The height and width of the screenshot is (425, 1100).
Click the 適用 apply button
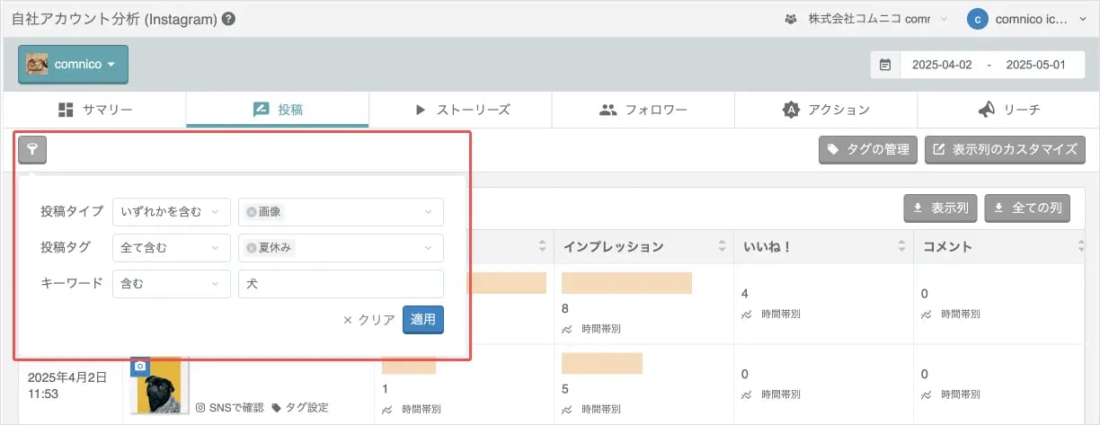(423, 319)
